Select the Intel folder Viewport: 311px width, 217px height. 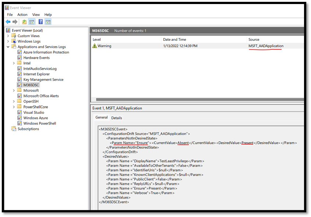pos(27,63)
